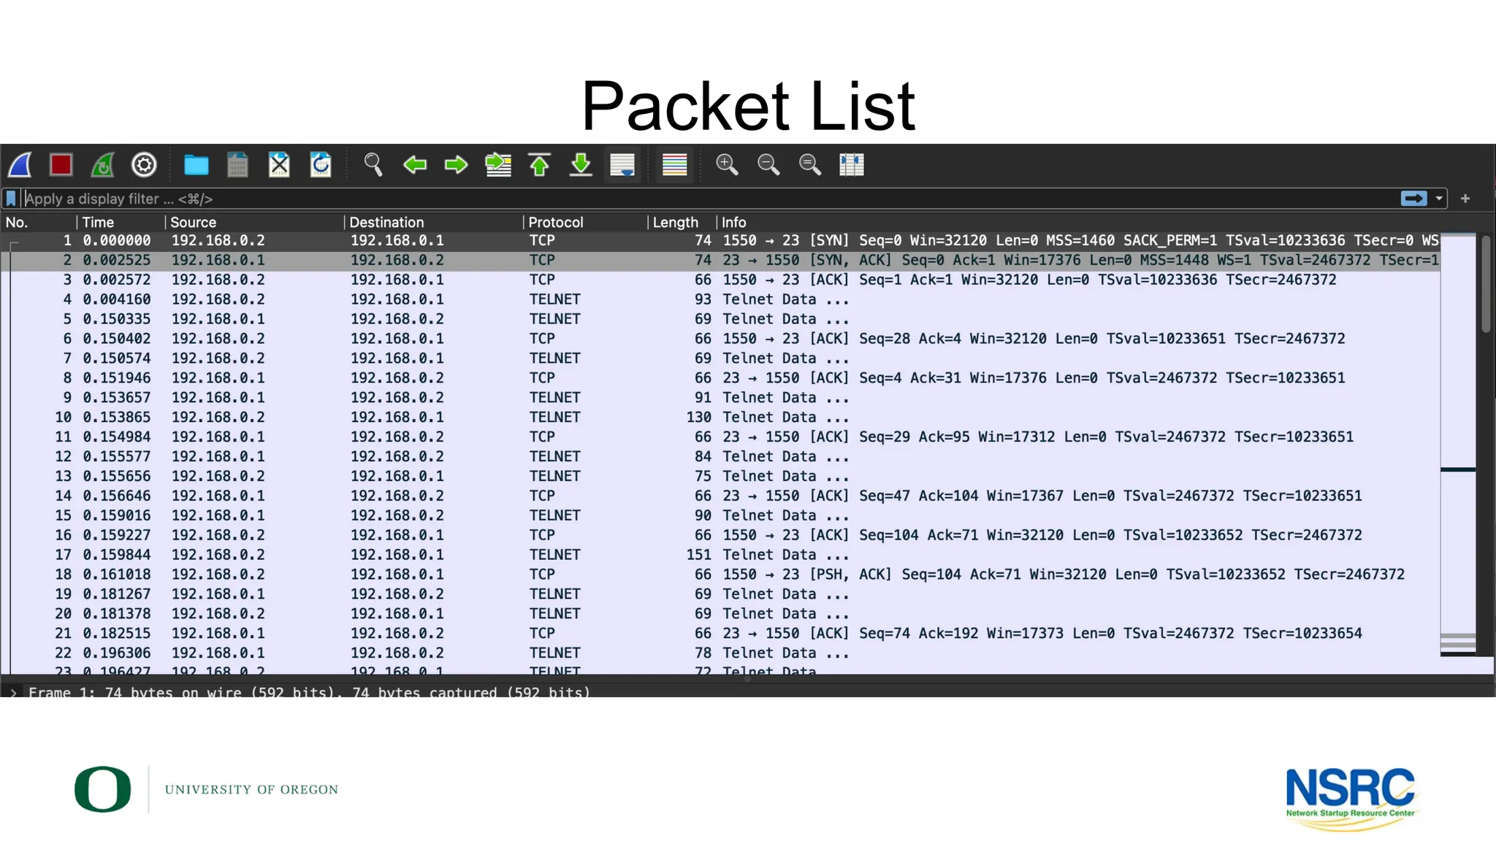Image resolution: width=1496 pixels, height=841 pixels.
Task: Select packet 1 SYN row
Action: [720, 241]
